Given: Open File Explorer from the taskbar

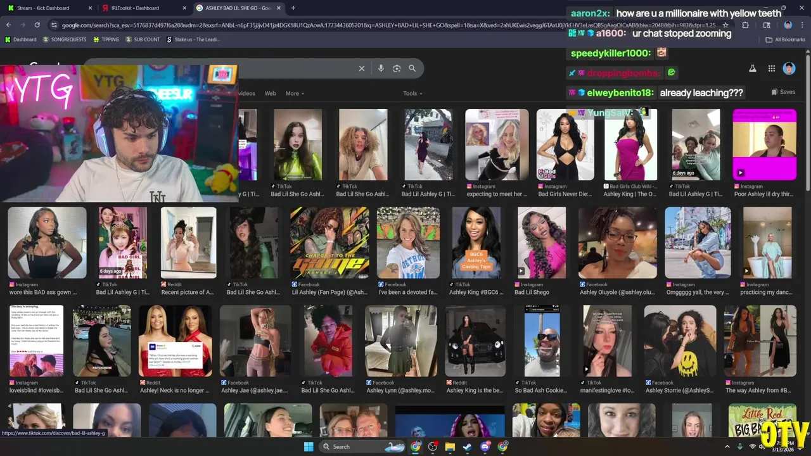Looking at the screenshot, I should click(x=450, y=446).
